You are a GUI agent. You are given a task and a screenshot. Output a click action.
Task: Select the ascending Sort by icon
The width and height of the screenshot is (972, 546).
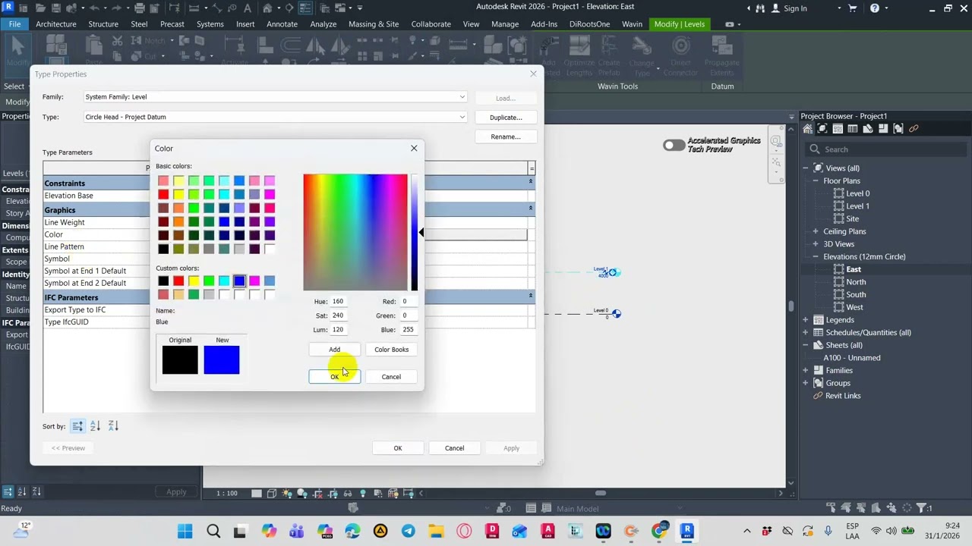coord(95,426)
